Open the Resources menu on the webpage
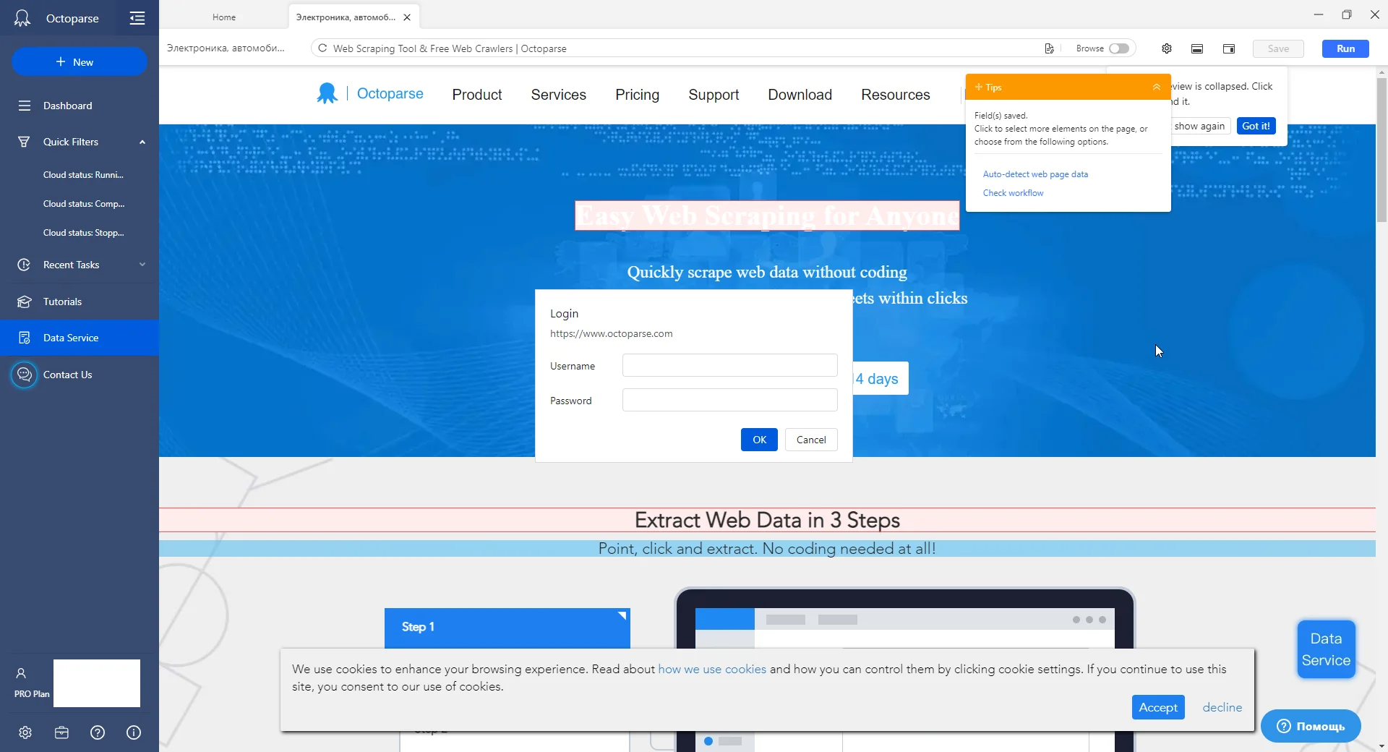 click(896, 95)
